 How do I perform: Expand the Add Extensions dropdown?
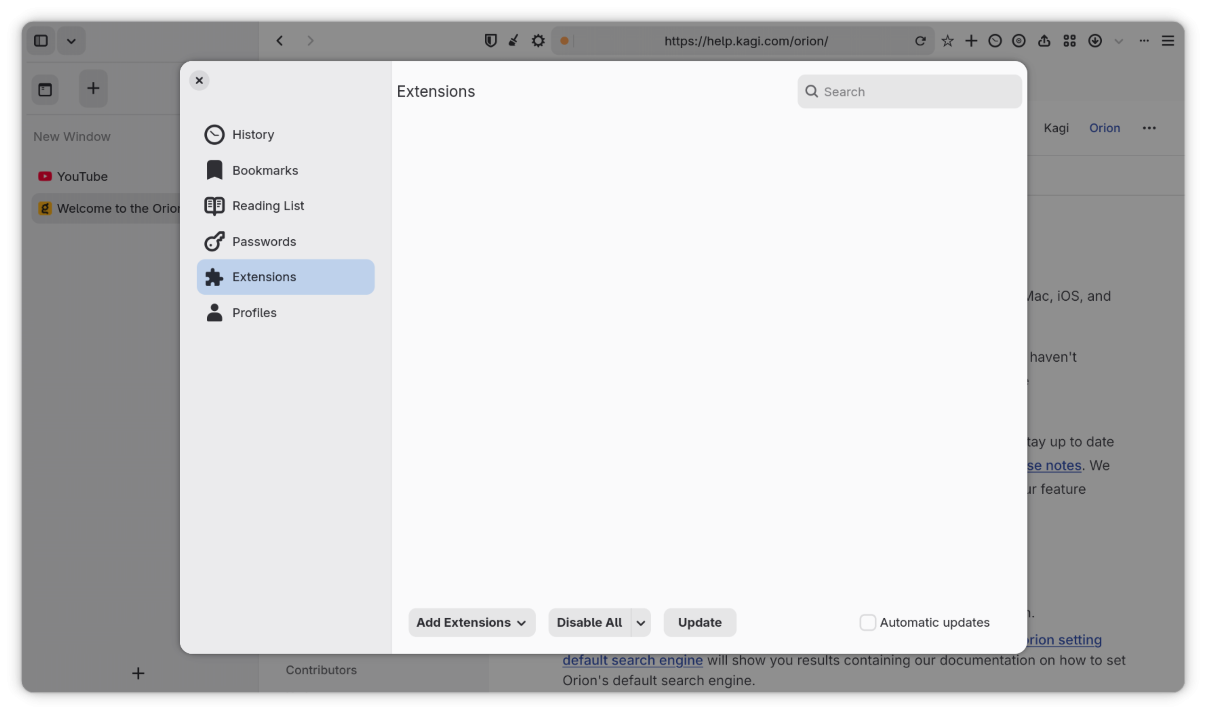472,623
